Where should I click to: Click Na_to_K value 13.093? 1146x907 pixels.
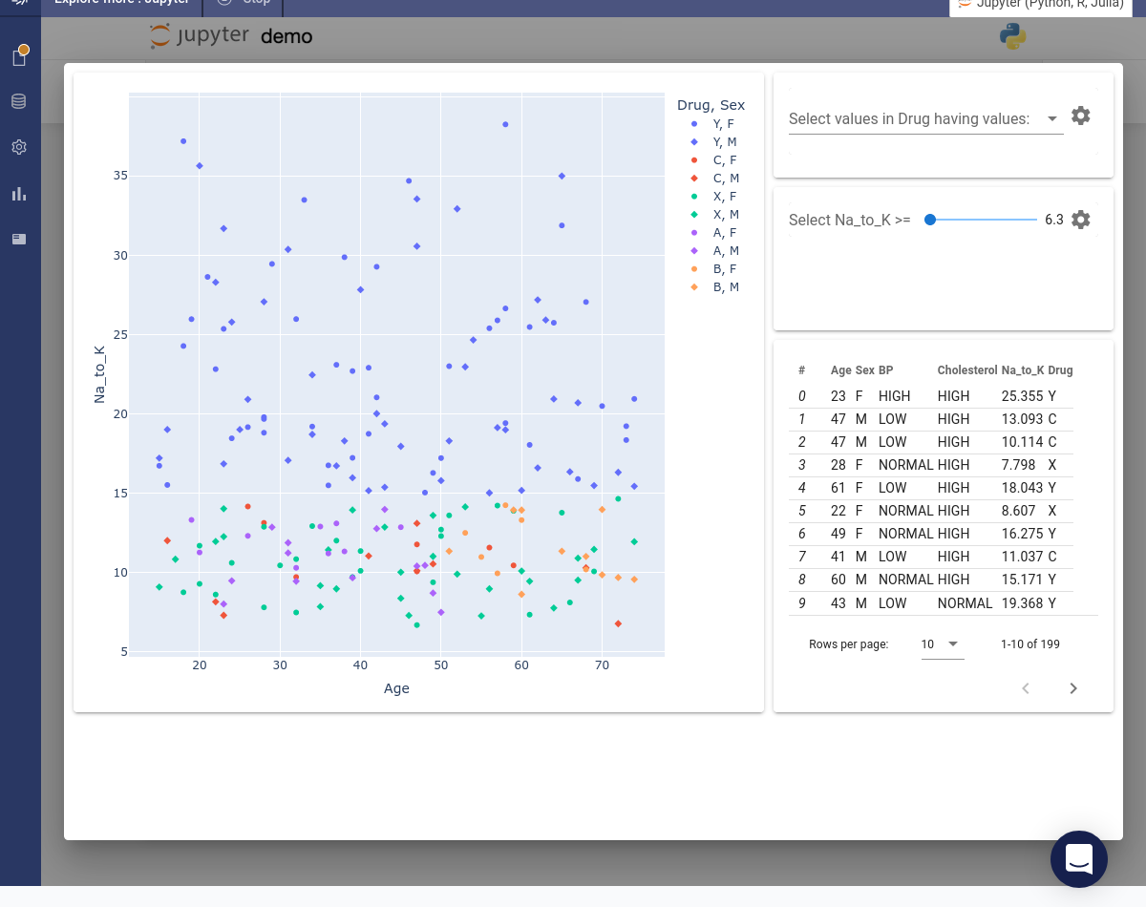coord(1022,419)
